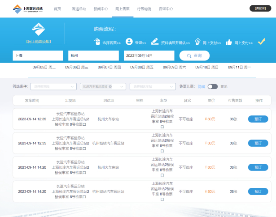Click the thumbs-up icon beside second 网上支付
This screenshot has width=276, height=217.
click(229, 42)
